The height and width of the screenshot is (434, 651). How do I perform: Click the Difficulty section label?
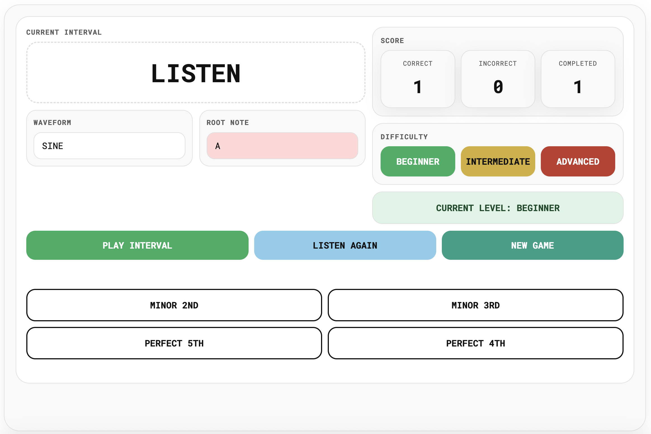(x=404, y=137)
